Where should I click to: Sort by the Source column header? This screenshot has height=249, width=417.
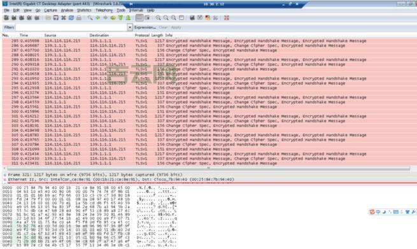(50, 35)
